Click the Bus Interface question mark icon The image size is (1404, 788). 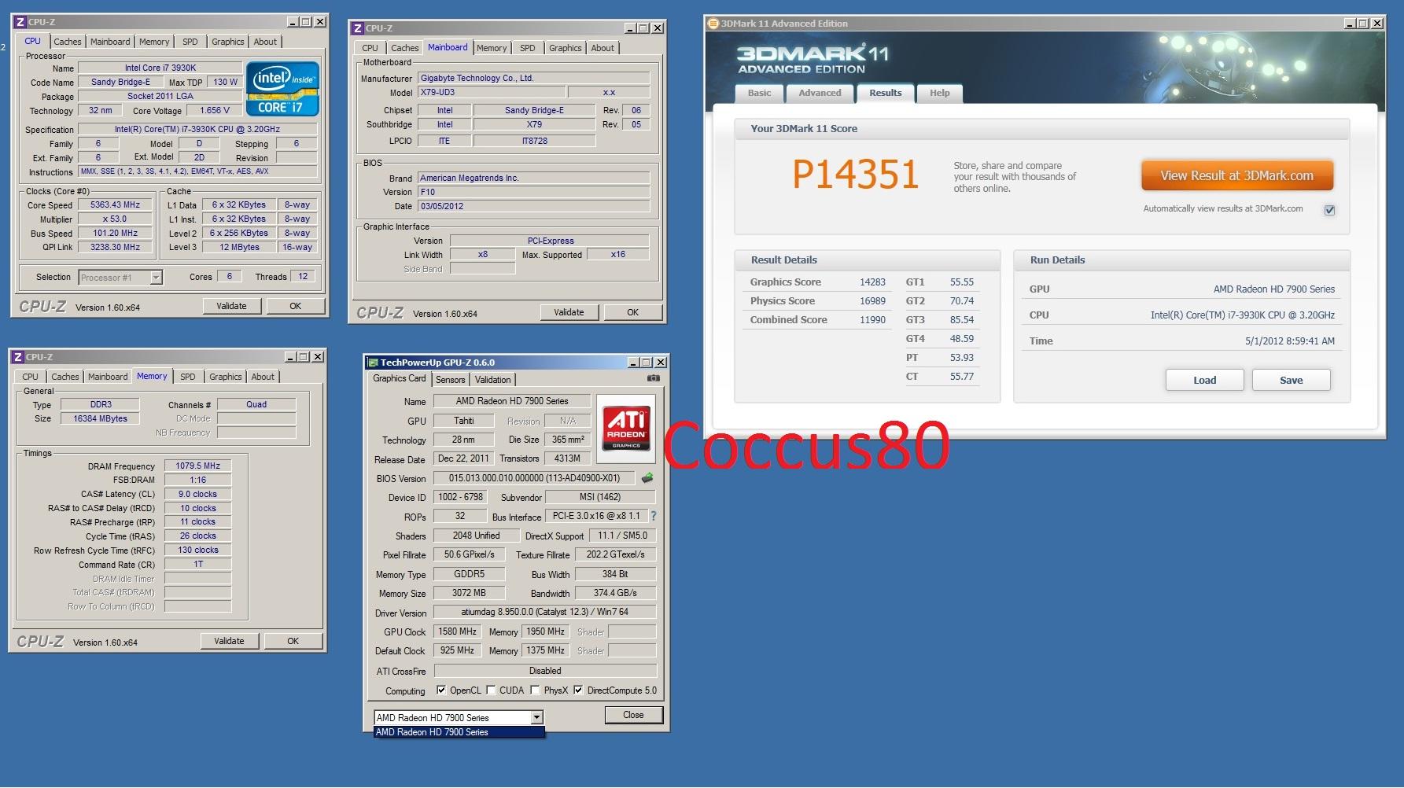[654, 516]
